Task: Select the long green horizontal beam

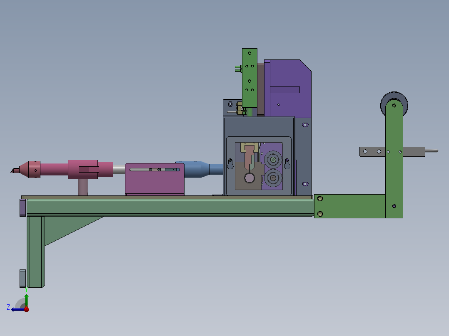Action: click(x=170, y=208)
